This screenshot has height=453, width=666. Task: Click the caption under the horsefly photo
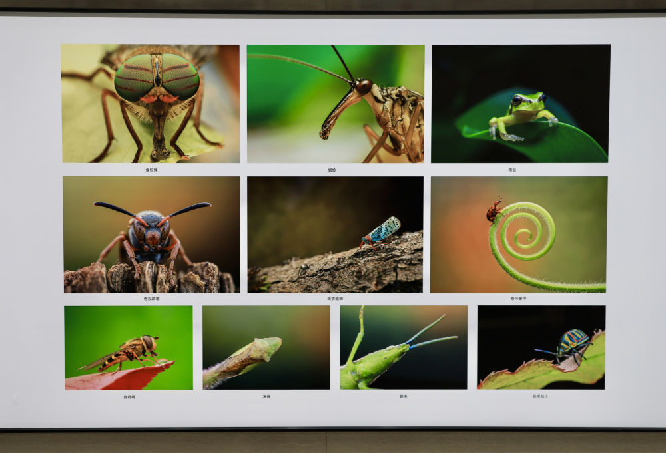152,170
